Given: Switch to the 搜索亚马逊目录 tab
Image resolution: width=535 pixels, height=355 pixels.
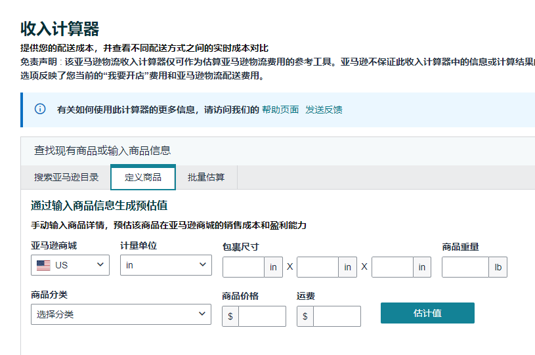Looking at the screenshot, I should pyautogui.click(x=66, y=177).
